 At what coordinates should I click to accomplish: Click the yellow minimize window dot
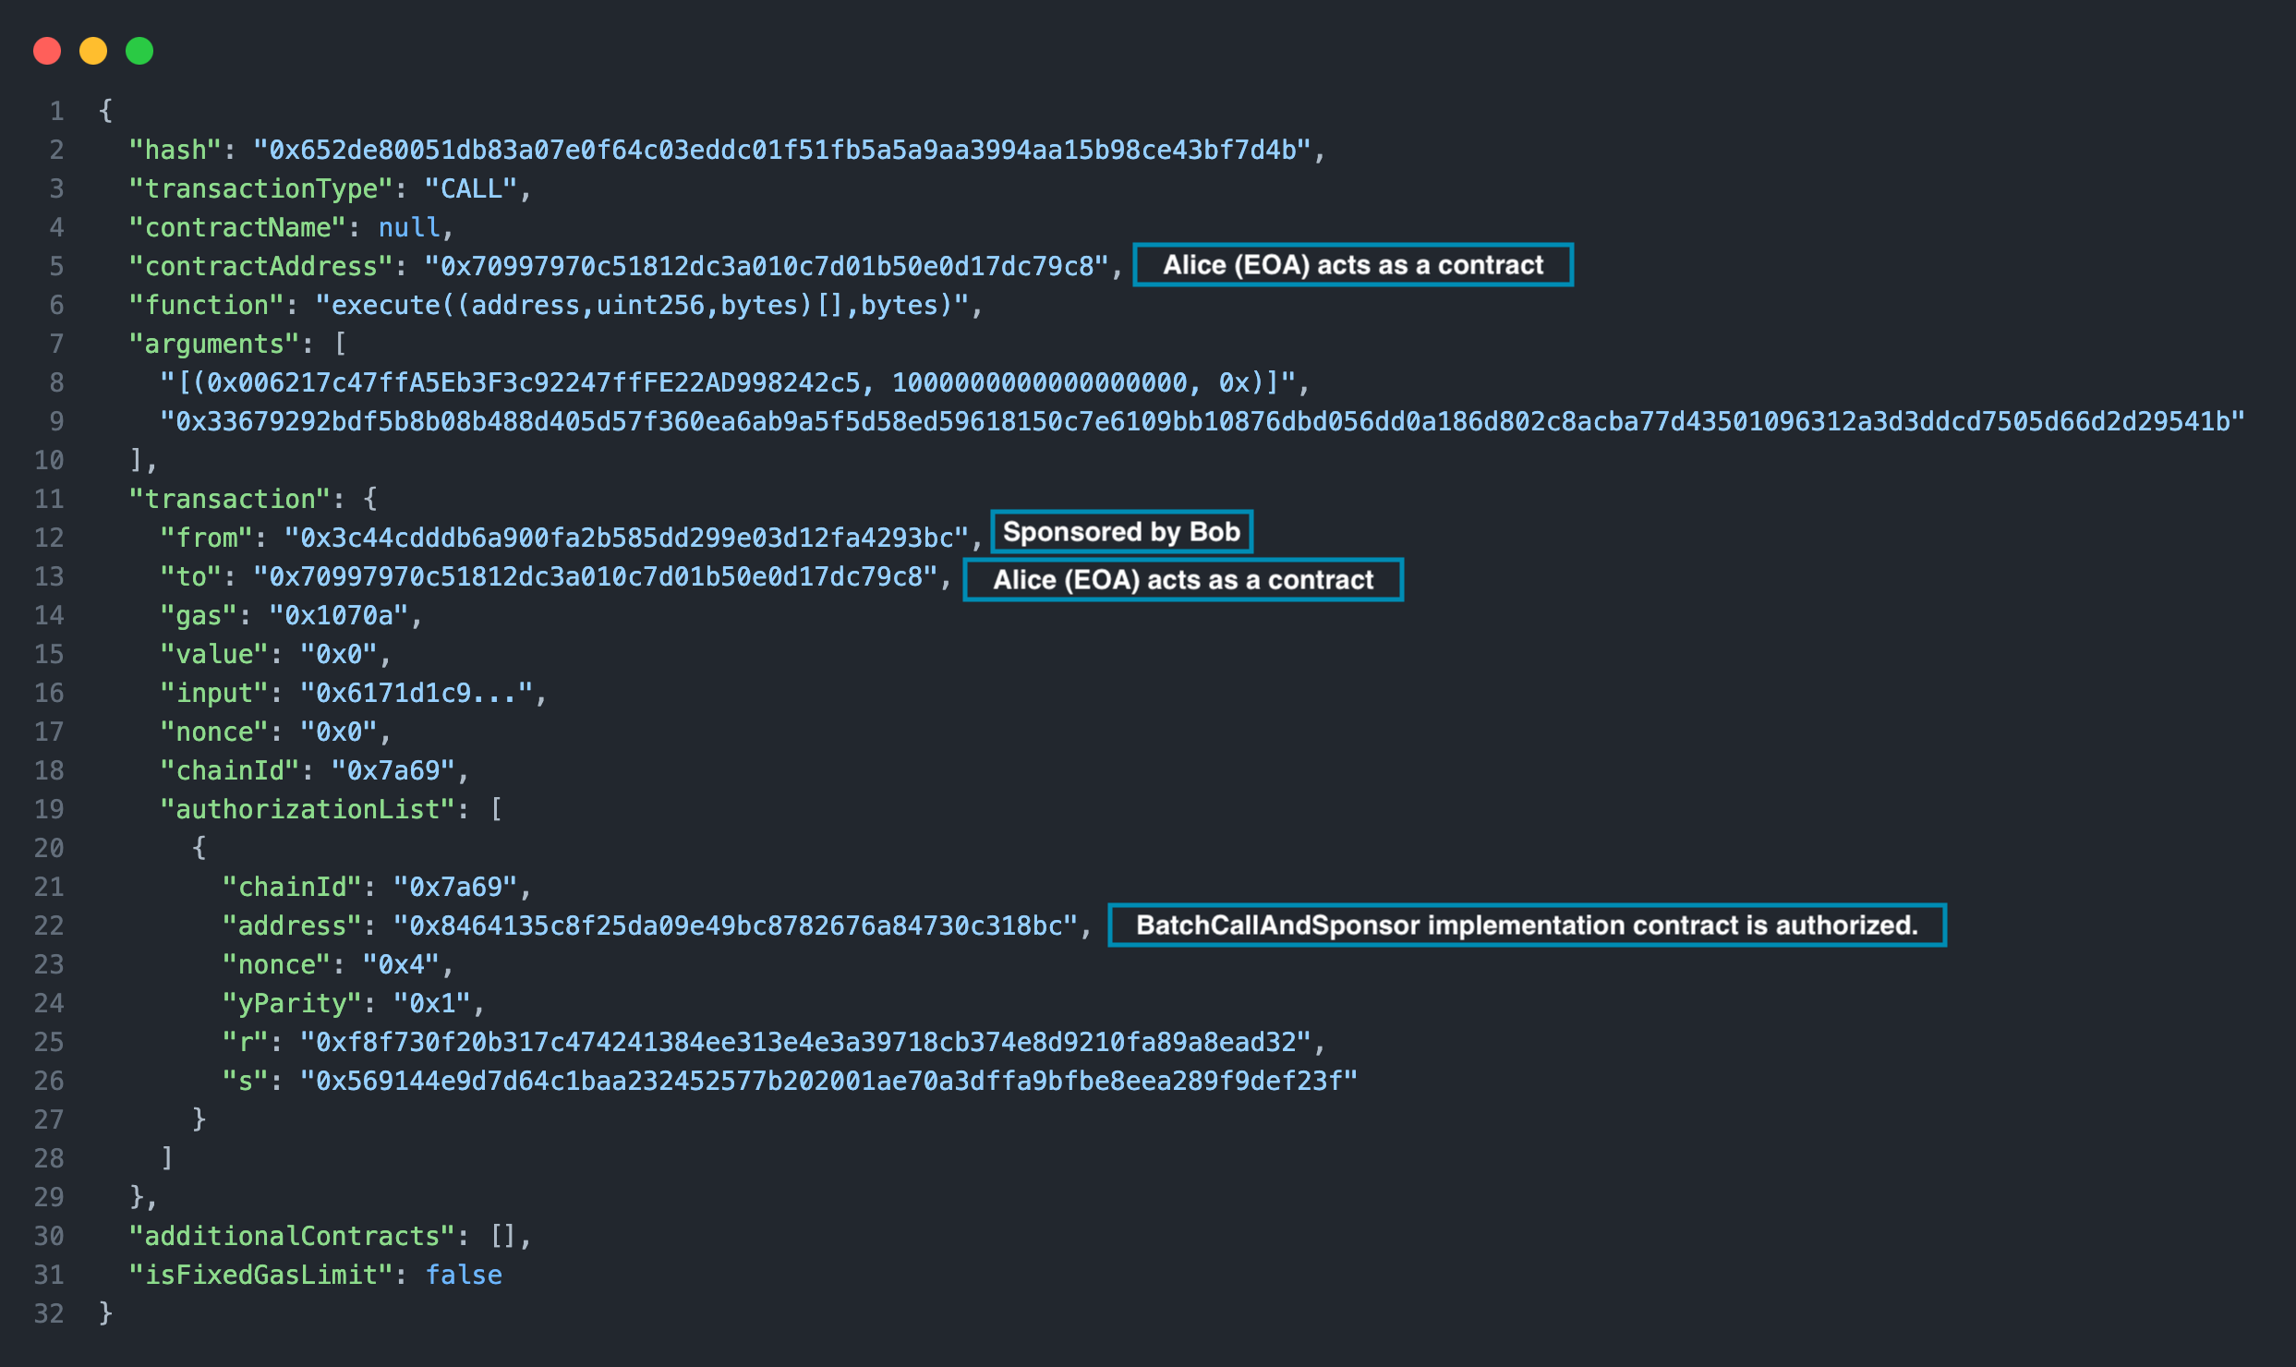[x=93, y=51]
